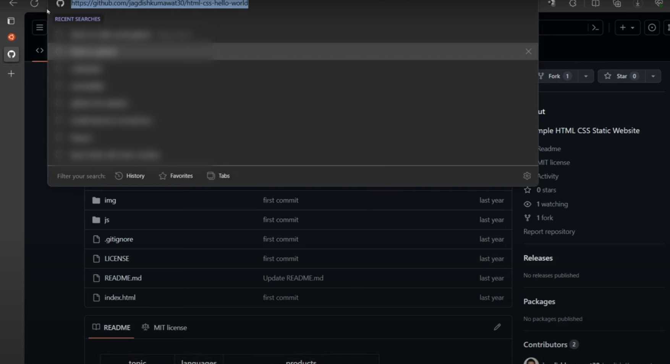Open the img folder
Screen dimensions: 670x364
tap(110, 200)
